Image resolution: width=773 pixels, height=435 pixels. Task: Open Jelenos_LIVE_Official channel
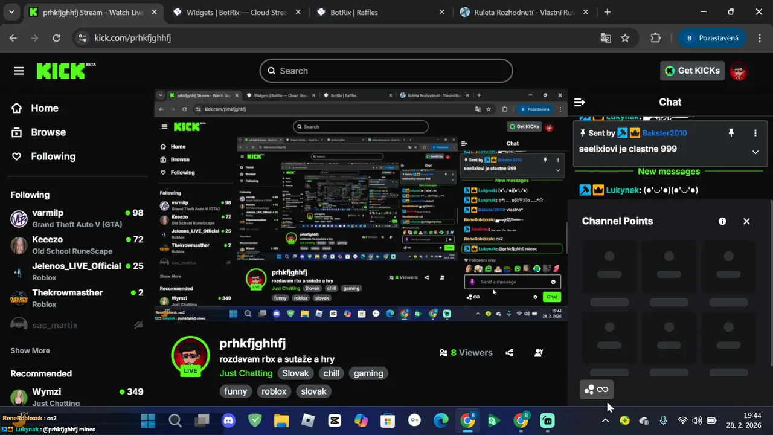click(x=77, y=271)
